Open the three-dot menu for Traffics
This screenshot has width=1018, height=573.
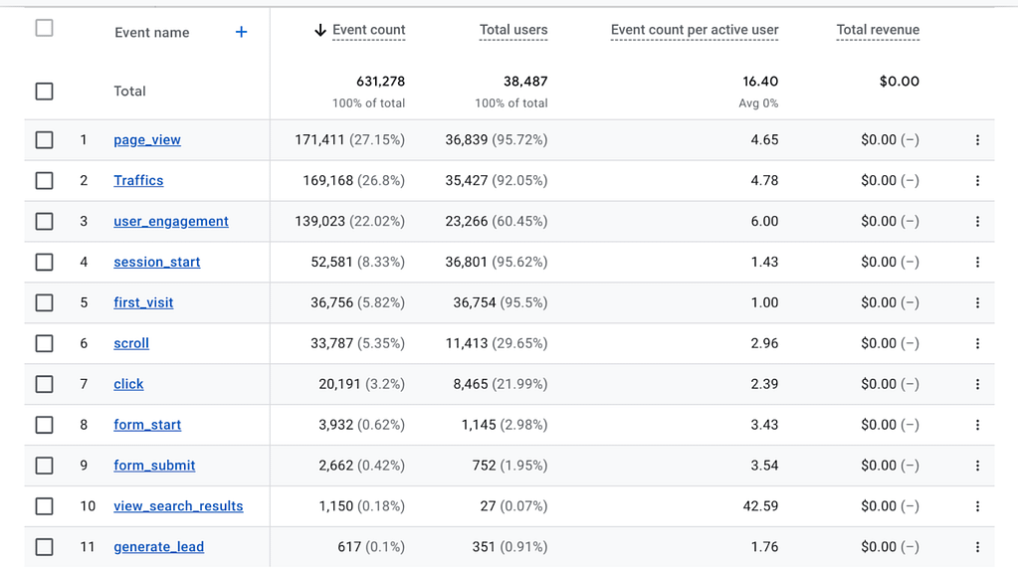click(x=977, y=180)
